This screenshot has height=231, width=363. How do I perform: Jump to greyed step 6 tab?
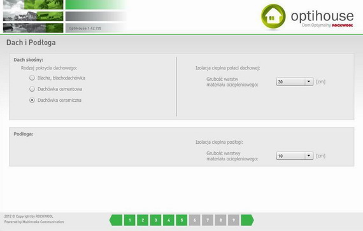click(195, 220)
